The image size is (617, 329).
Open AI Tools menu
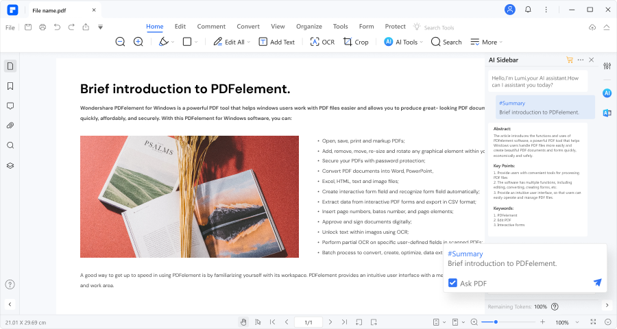403,42
